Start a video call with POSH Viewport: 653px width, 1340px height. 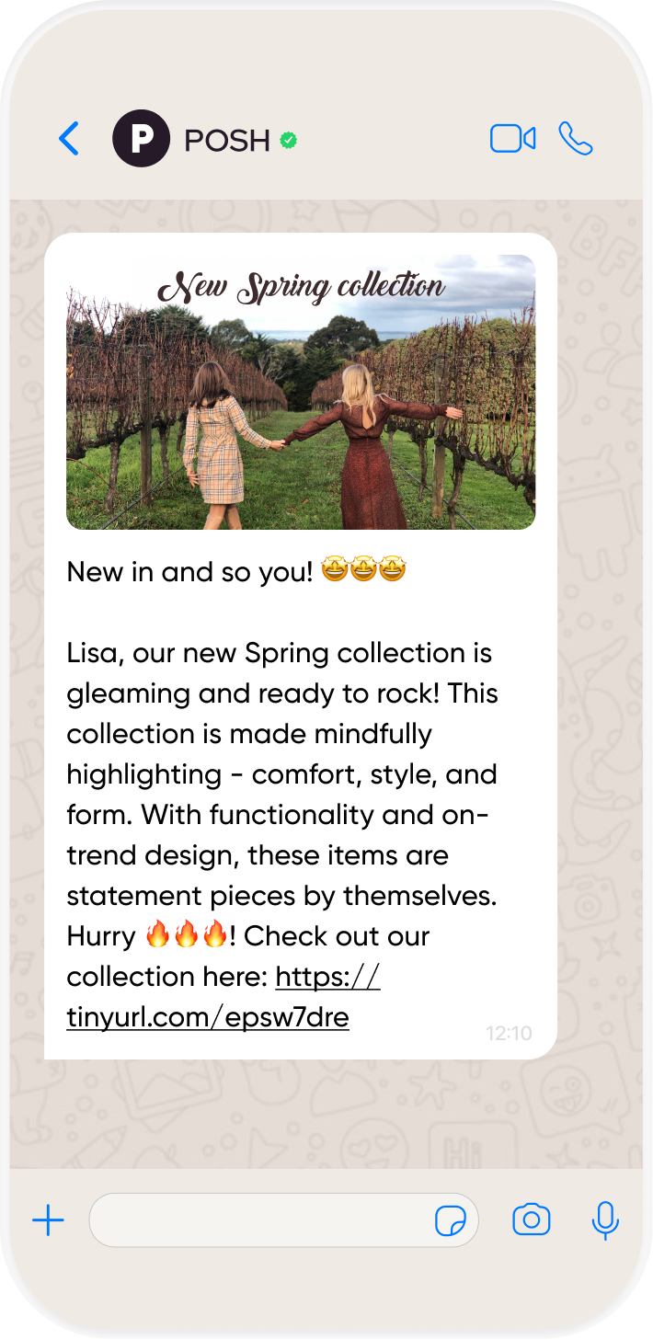(x=513, y=139)
